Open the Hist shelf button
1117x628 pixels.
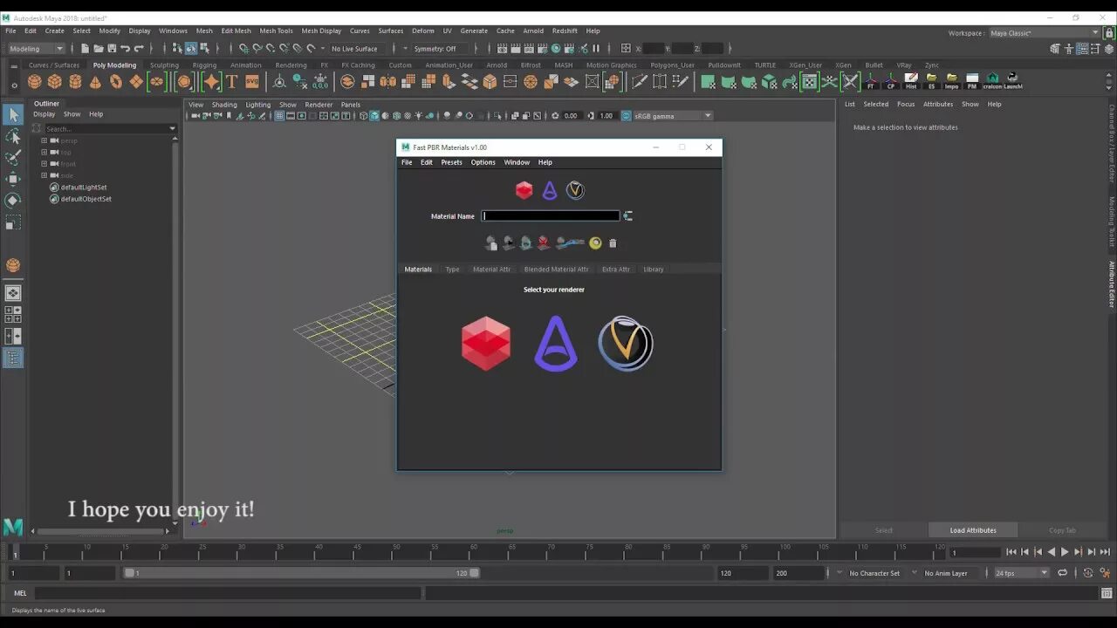tap(911, 82)
